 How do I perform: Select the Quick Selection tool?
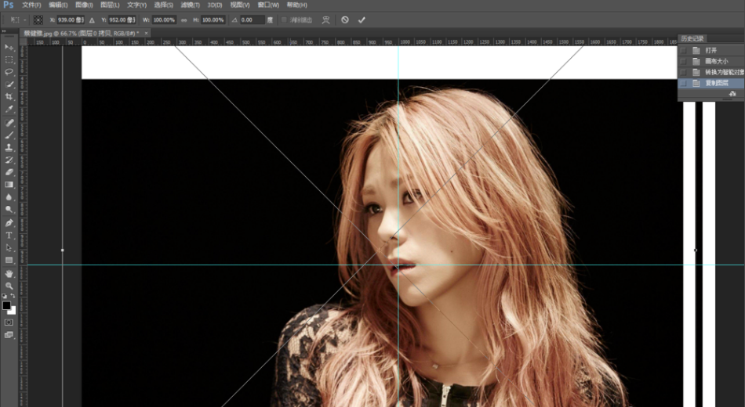coord(9,85)
